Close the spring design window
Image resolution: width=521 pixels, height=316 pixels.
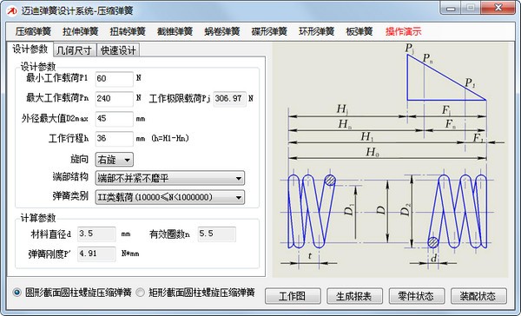point(498,8)
